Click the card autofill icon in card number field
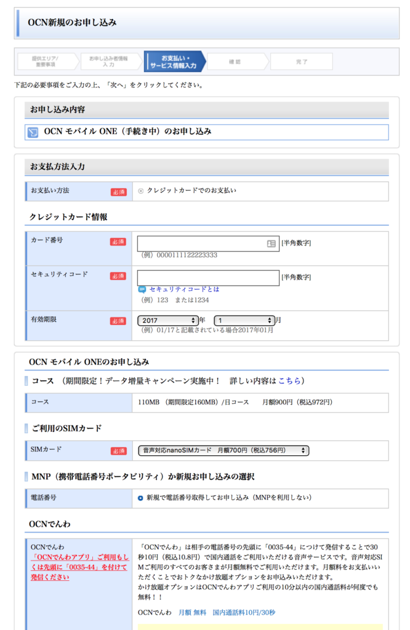 click(271, 244)
